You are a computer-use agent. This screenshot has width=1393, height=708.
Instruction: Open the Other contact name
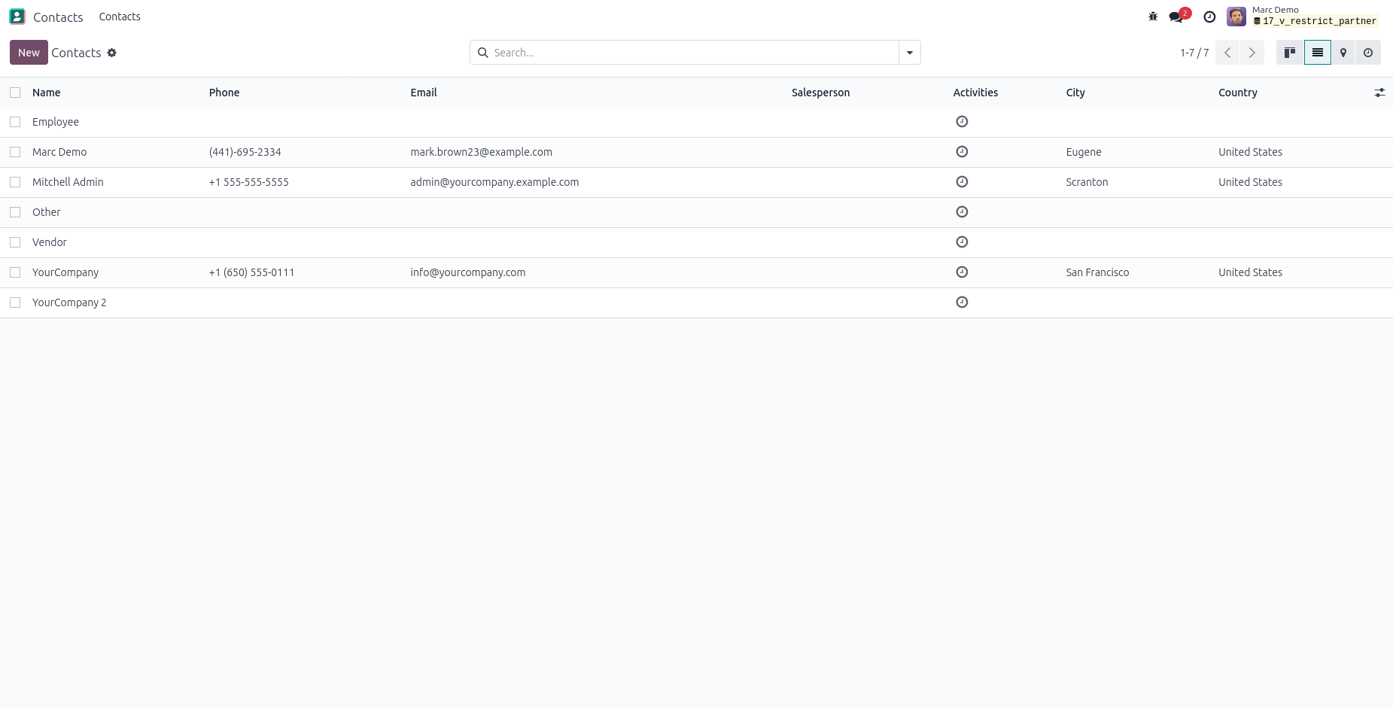[x=47, y=212]
